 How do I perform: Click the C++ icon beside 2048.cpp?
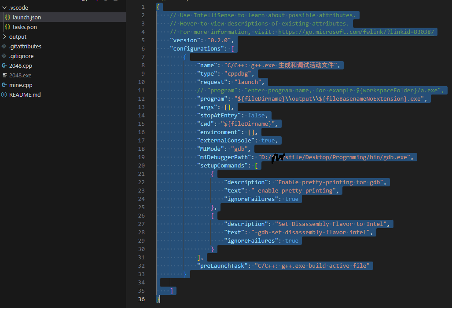point(4,65)
